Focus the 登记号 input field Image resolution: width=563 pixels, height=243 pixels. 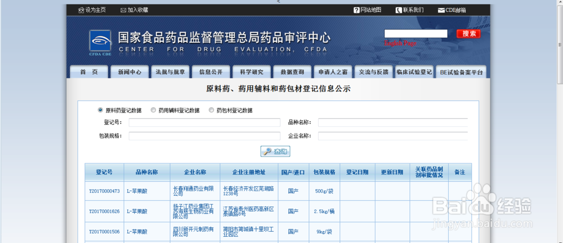point(204,122)
